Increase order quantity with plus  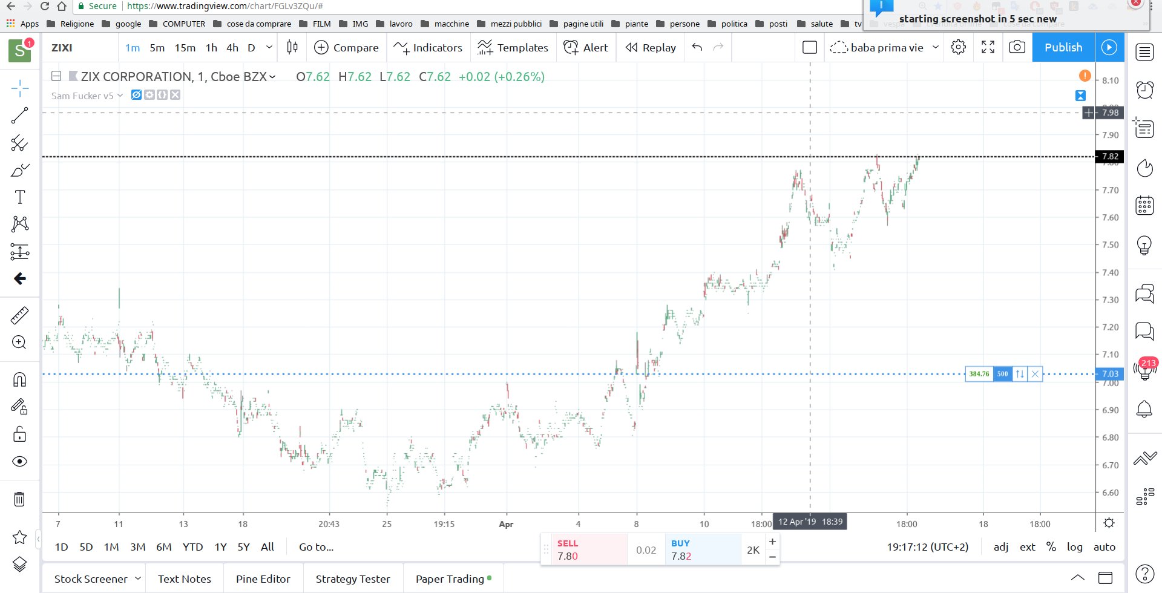coord(773,542)
